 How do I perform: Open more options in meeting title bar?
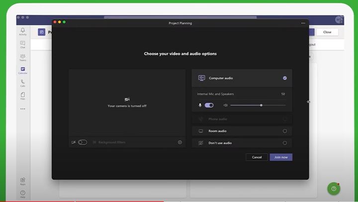click(x=303, y=23)
